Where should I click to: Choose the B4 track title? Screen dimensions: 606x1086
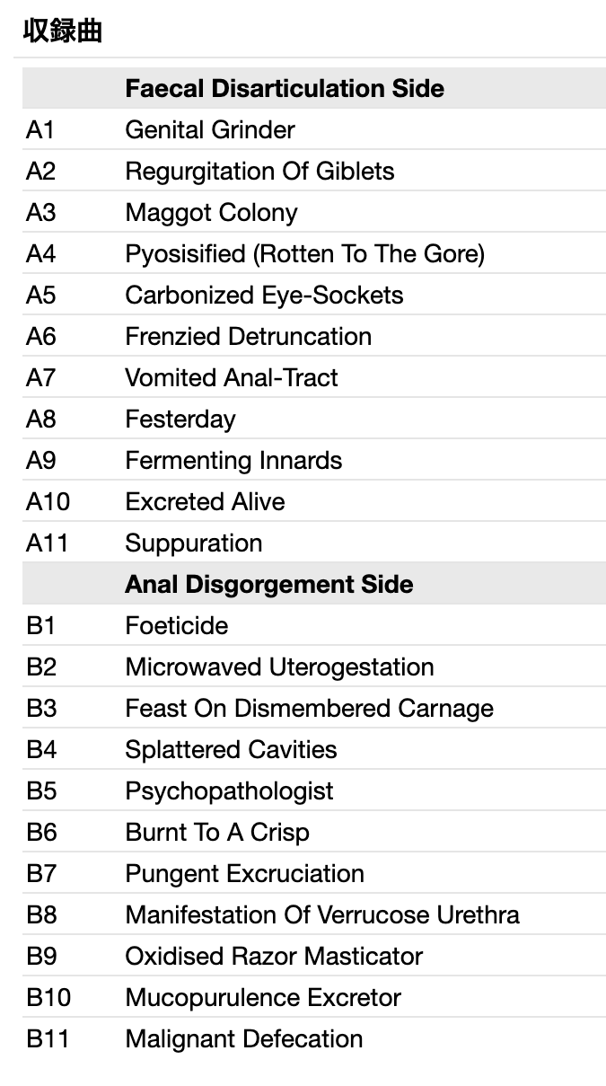[x=231, y=749]
